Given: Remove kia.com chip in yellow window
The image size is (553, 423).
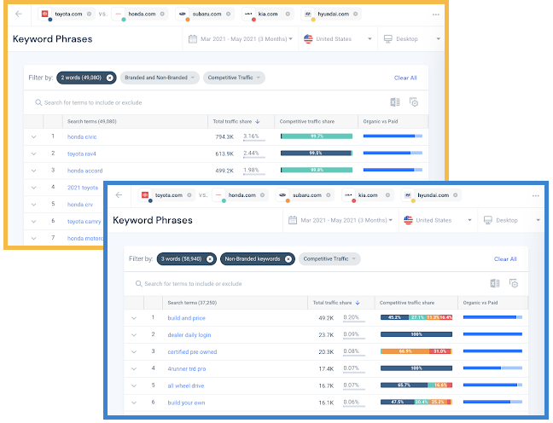Looking at the screenshot, I should 288,14.
